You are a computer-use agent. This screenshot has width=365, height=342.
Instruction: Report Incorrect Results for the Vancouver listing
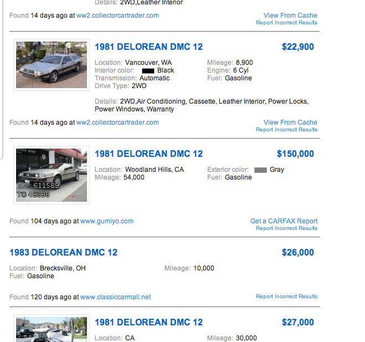[286, 130]
